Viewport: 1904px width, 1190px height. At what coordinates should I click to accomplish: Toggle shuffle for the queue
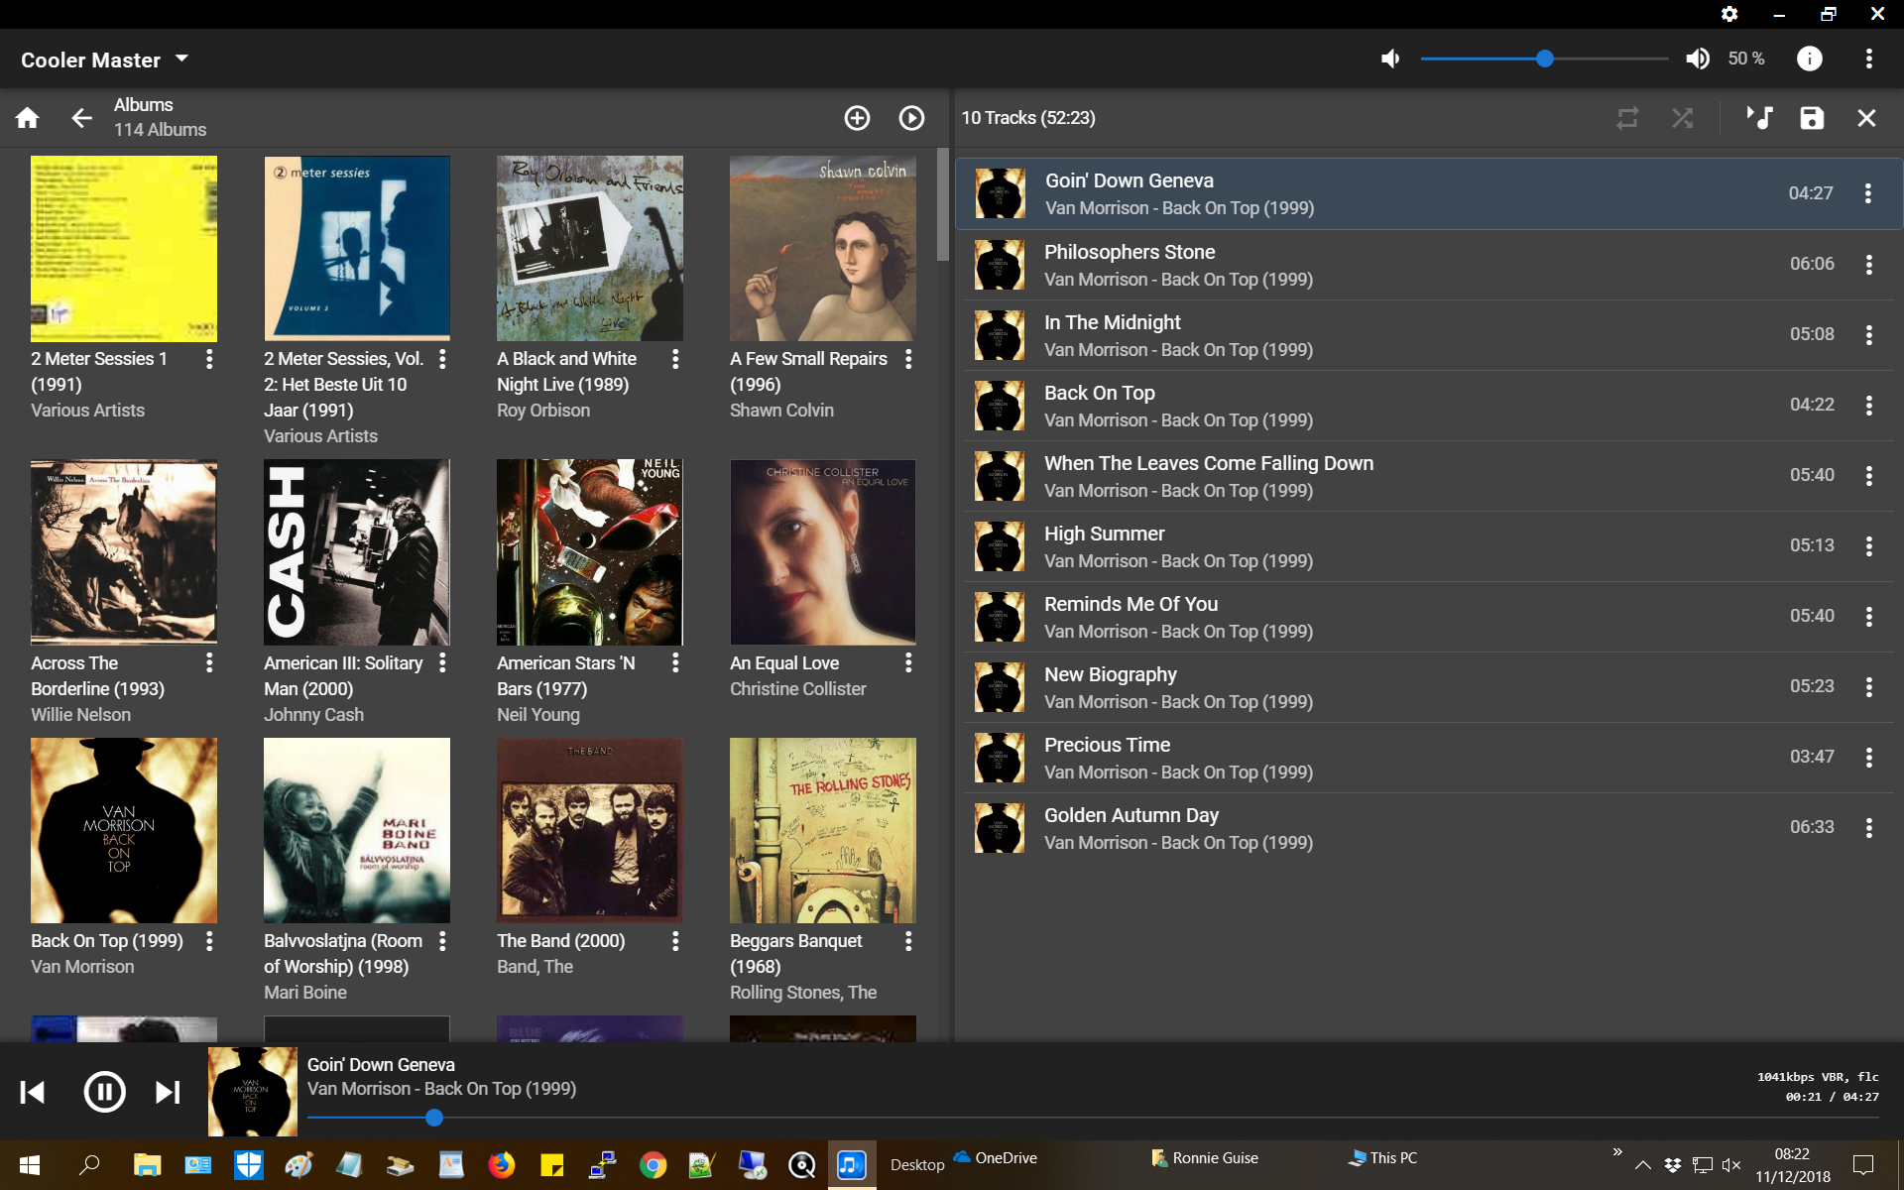[1682, 118]
